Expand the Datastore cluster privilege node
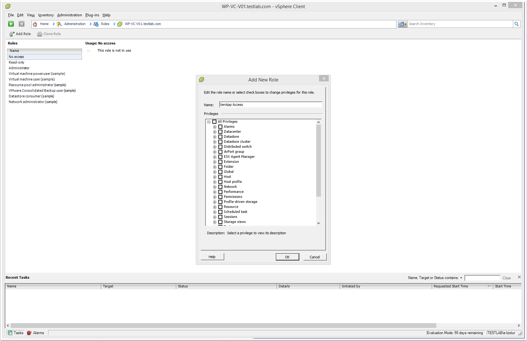527x341 pixels. coord(215,142)
